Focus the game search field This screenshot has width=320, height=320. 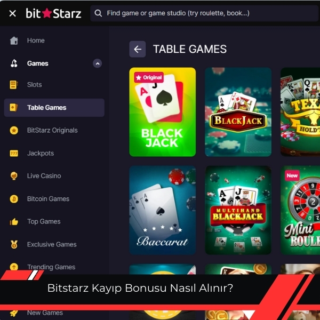tap(204, 13)
